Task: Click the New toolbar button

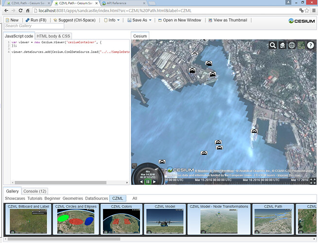Action: point(12,20)
